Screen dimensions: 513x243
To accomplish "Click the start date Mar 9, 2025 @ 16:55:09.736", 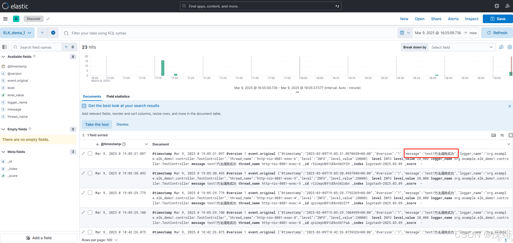I will coord(438,33).
